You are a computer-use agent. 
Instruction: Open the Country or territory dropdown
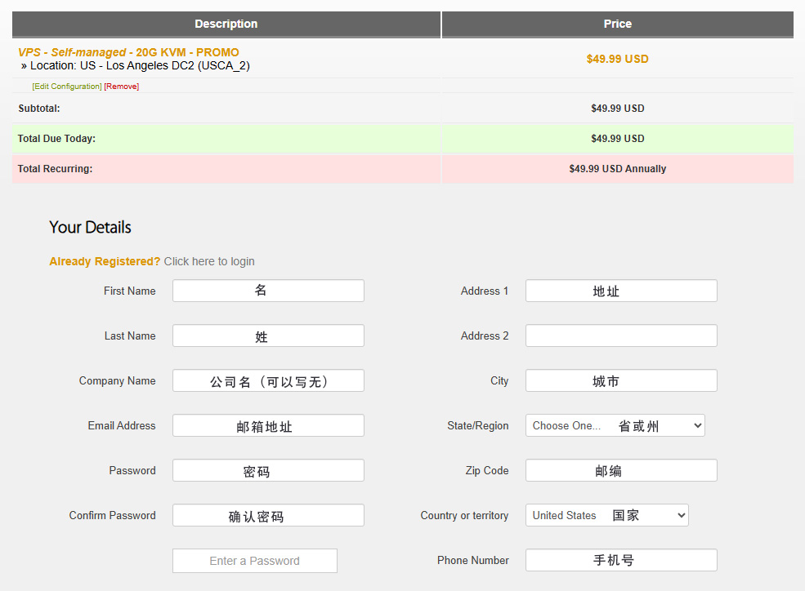pyautogui.click(x=606, y=515)
